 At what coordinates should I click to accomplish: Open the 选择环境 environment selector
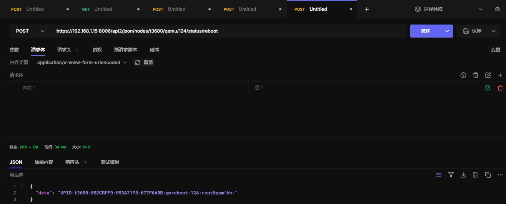[x=448, y=9]
